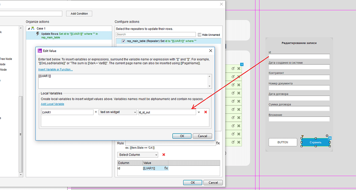Confirm Edit Value with OK
The image size is (356, 190).
click(x=182, y=136)
